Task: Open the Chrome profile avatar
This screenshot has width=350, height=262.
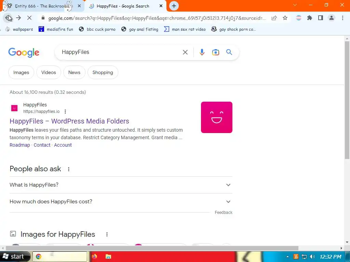Action: coord(332,18)
